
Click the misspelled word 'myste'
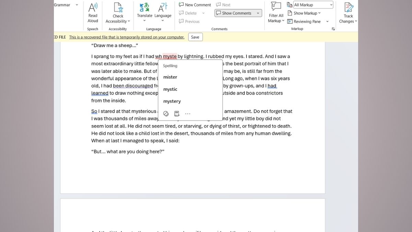point(170,56)
